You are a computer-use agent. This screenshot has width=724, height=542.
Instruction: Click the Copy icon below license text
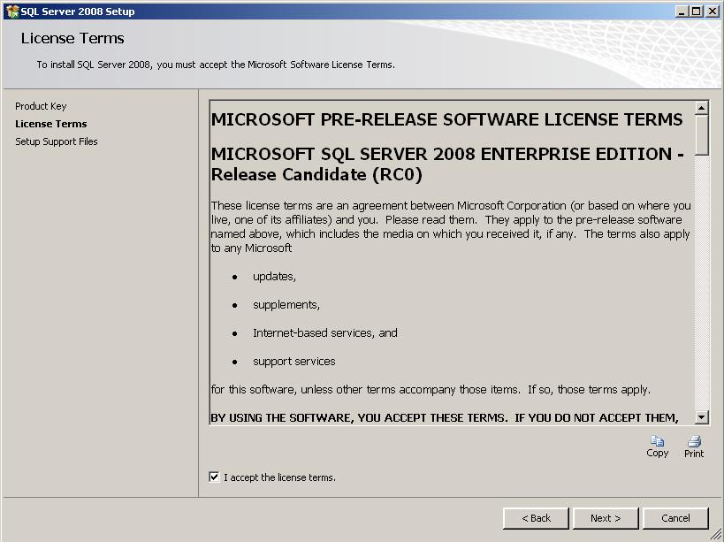[657, 441]
